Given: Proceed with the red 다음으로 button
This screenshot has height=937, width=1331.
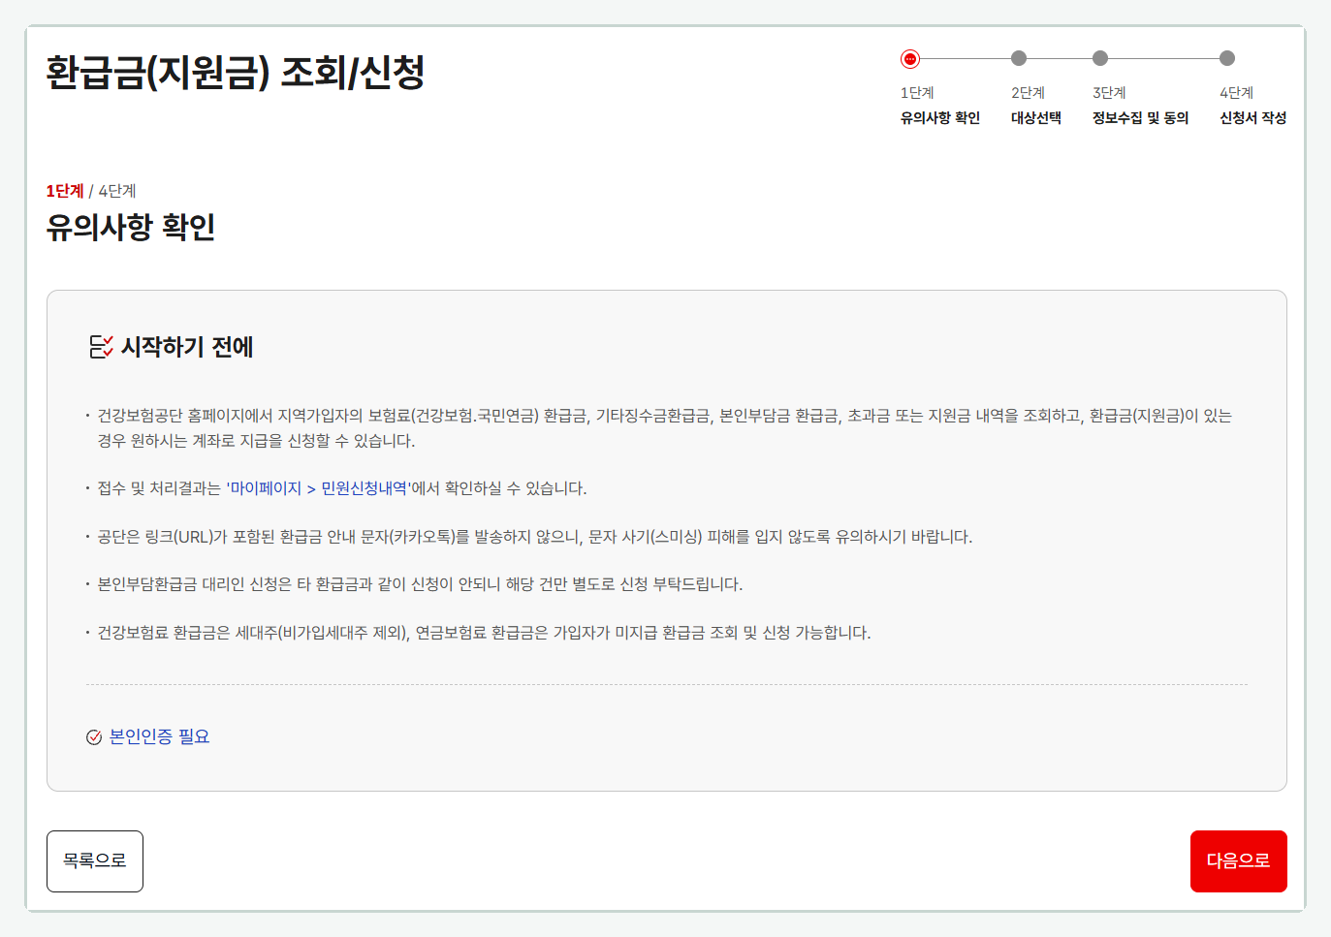Looking at the screenshot, I should tap(1239, 861).
